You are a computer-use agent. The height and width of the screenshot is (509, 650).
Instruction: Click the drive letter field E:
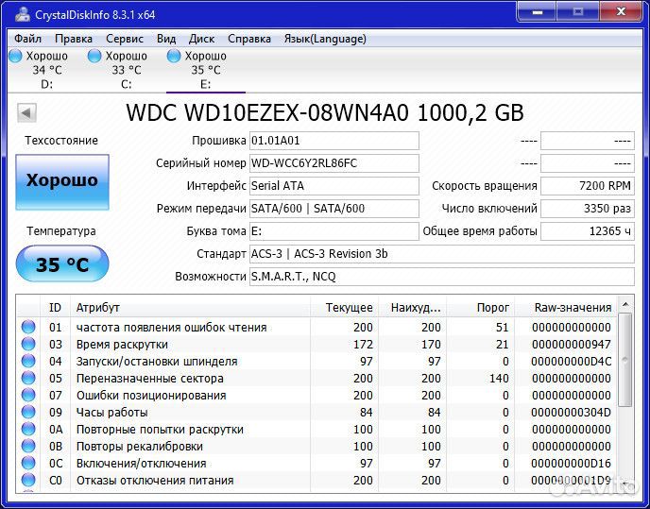click(x=334, y=230)
